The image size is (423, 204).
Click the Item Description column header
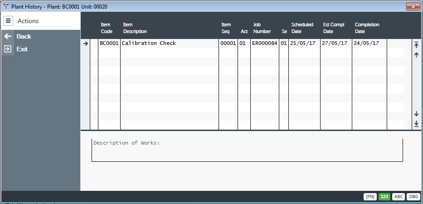135,28
